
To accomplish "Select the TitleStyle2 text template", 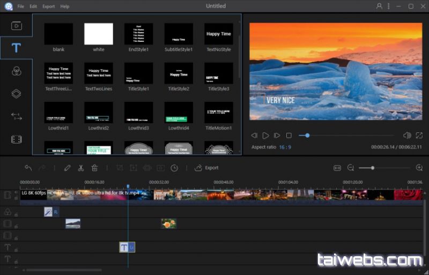I will [179, 73].
